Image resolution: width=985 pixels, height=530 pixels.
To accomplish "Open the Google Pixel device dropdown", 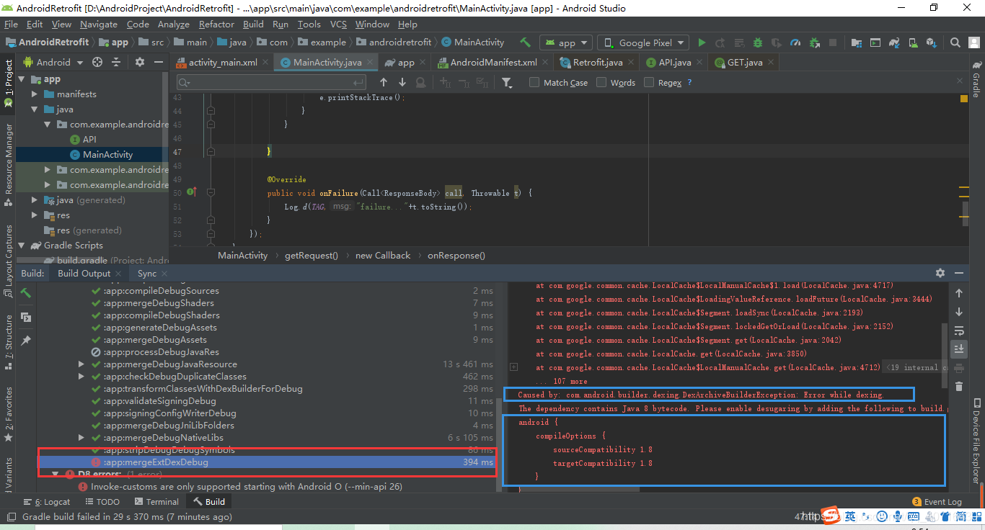I will (x=643, y=42).
